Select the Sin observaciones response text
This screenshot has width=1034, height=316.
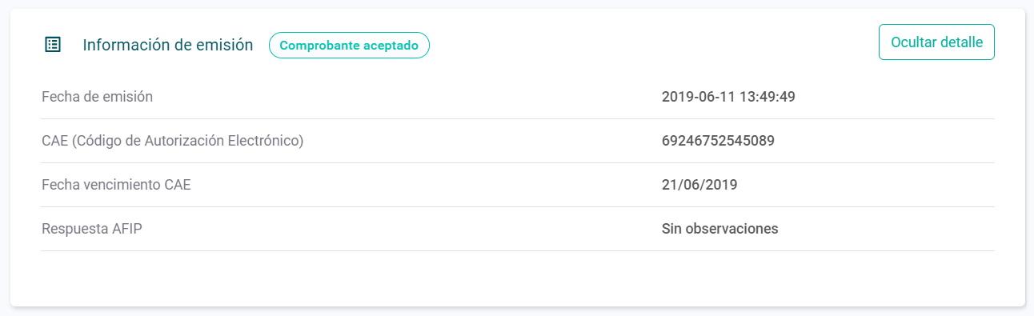coord(720,229)
